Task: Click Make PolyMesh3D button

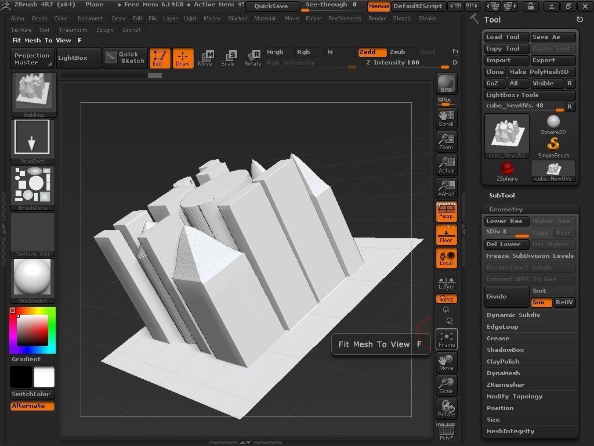Action: (541, 71)
